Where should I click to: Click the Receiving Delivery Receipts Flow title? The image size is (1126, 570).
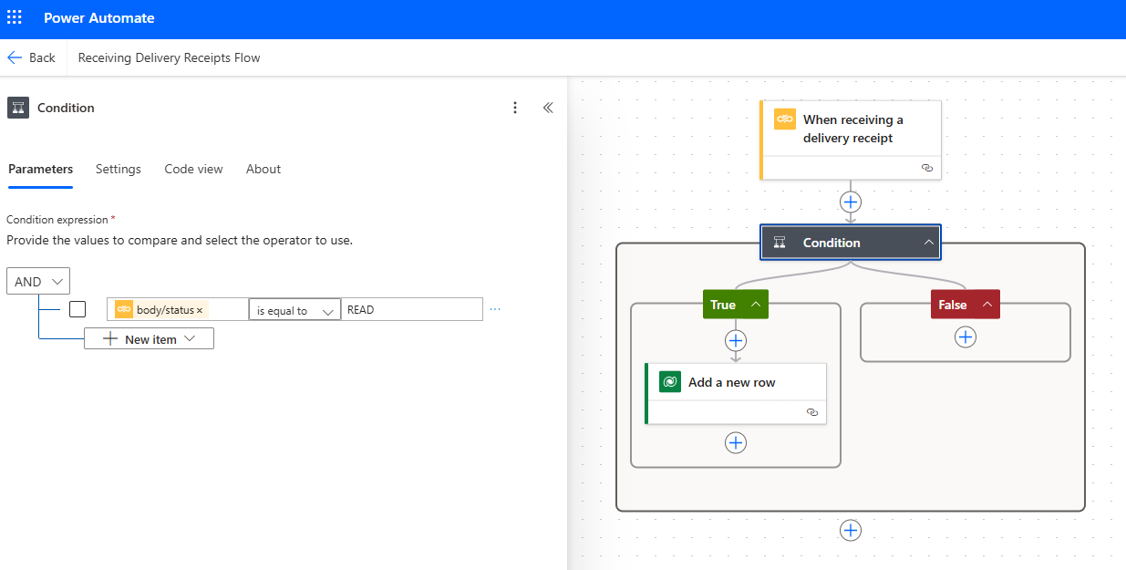tap(170, 57)
